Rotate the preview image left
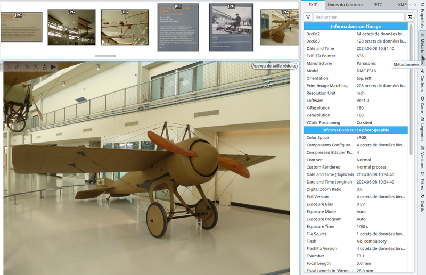The height and width of the screenshot is (275, 426). click(x=17, y=66)
